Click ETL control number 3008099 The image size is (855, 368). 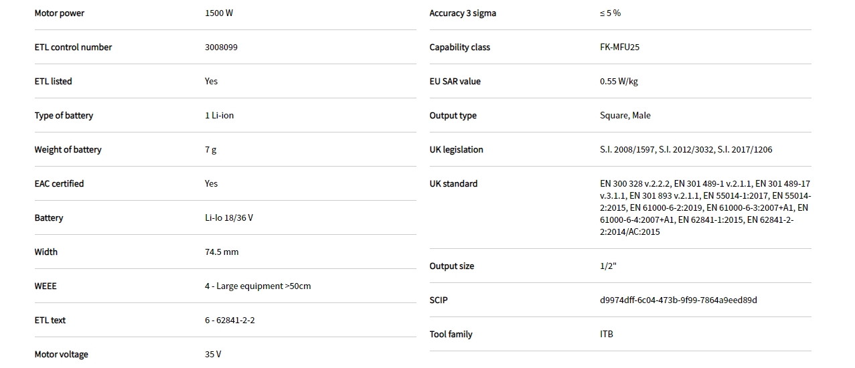[221, 48]
